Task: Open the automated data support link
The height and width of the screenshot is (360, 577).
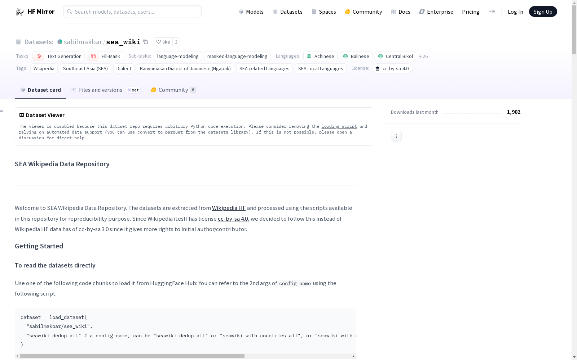Action: [74, 132]
